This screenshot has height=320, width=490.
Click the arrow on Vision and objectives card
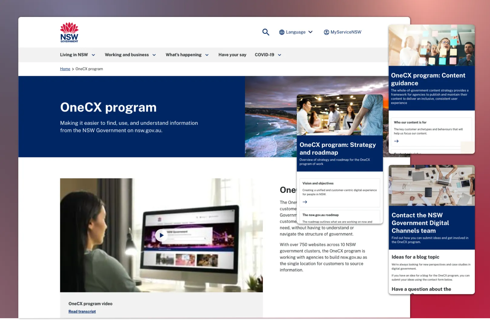coord(305,202)
